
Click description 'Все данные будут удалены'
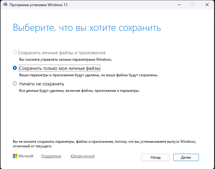click(42, 91)
